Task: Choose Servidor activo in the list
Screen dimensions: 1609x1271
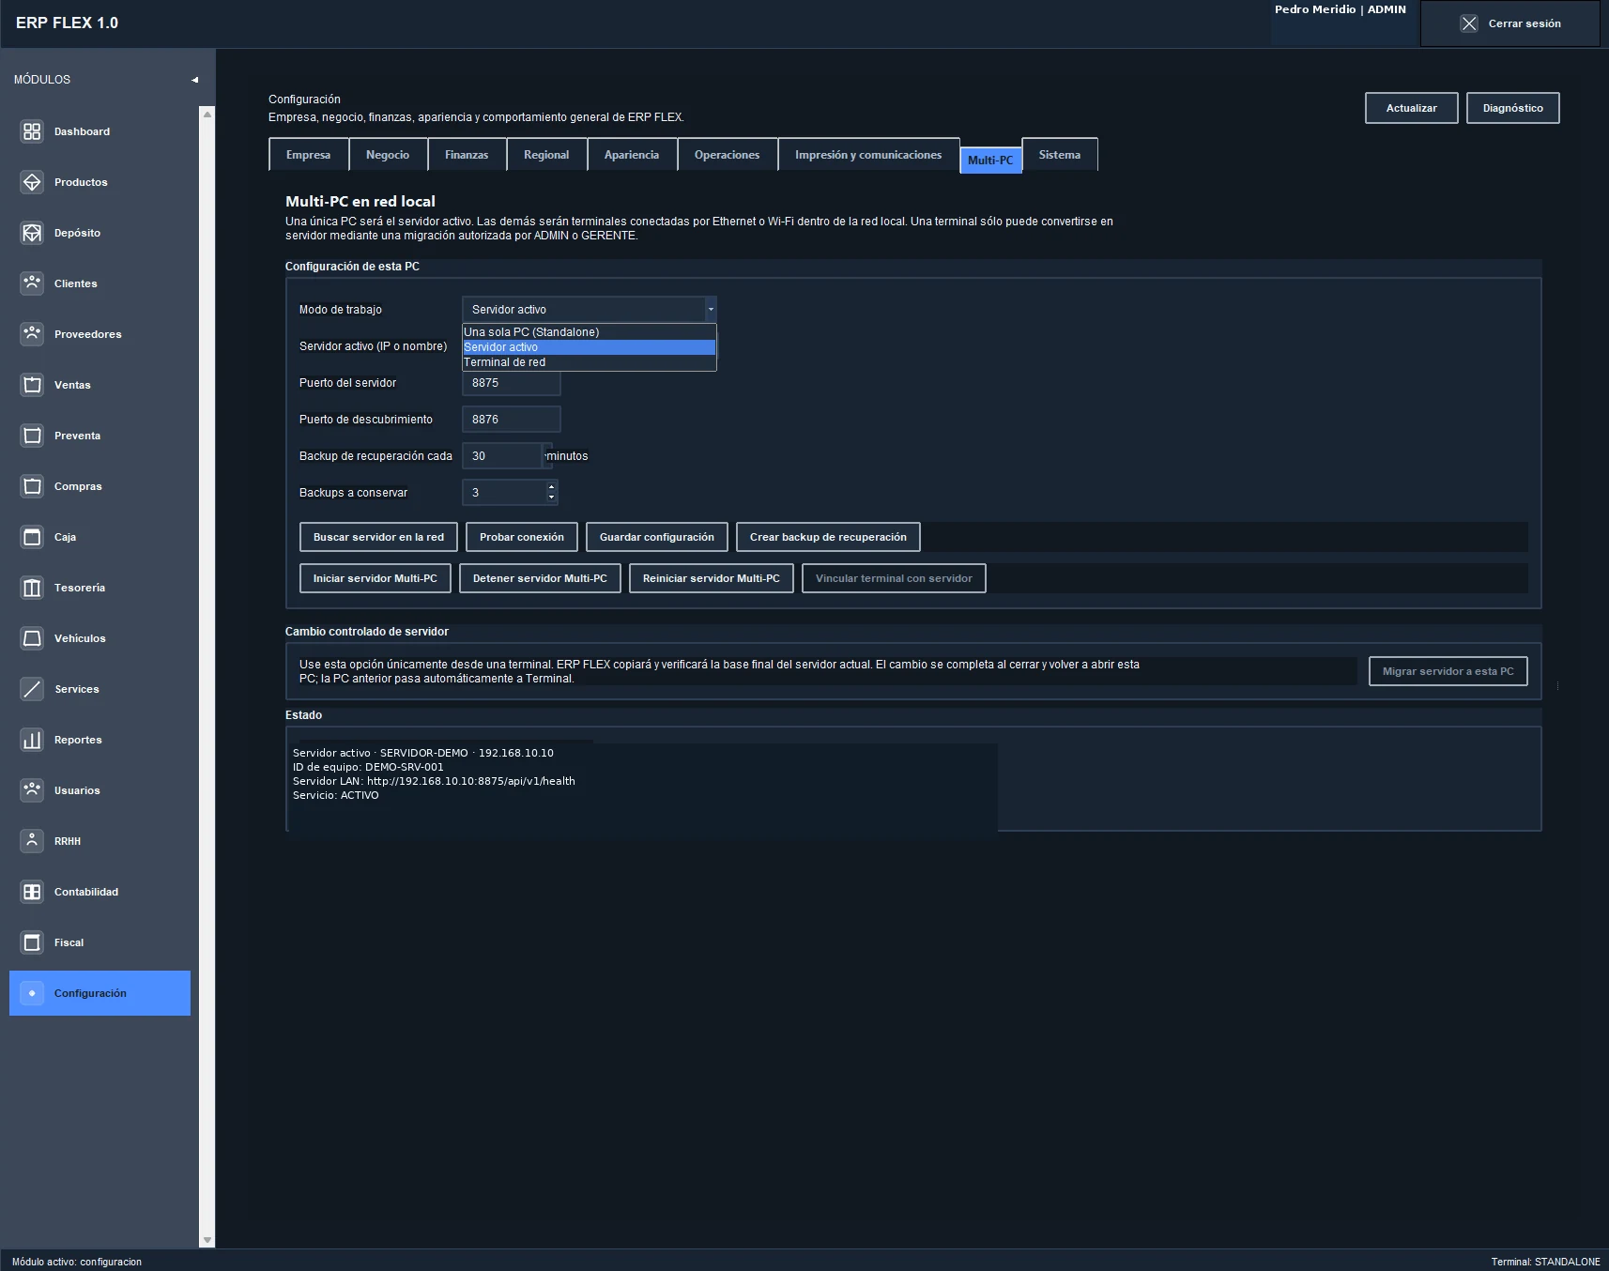Action: click(589, 346)
